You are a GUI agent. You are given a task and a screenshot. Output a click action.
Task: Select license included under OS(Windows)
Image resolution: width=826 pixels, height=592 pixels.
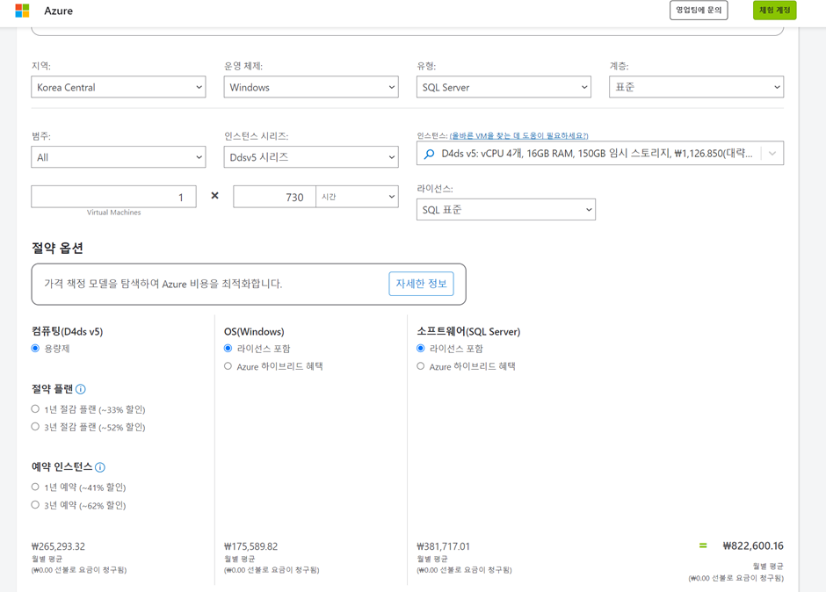(228, 348)
